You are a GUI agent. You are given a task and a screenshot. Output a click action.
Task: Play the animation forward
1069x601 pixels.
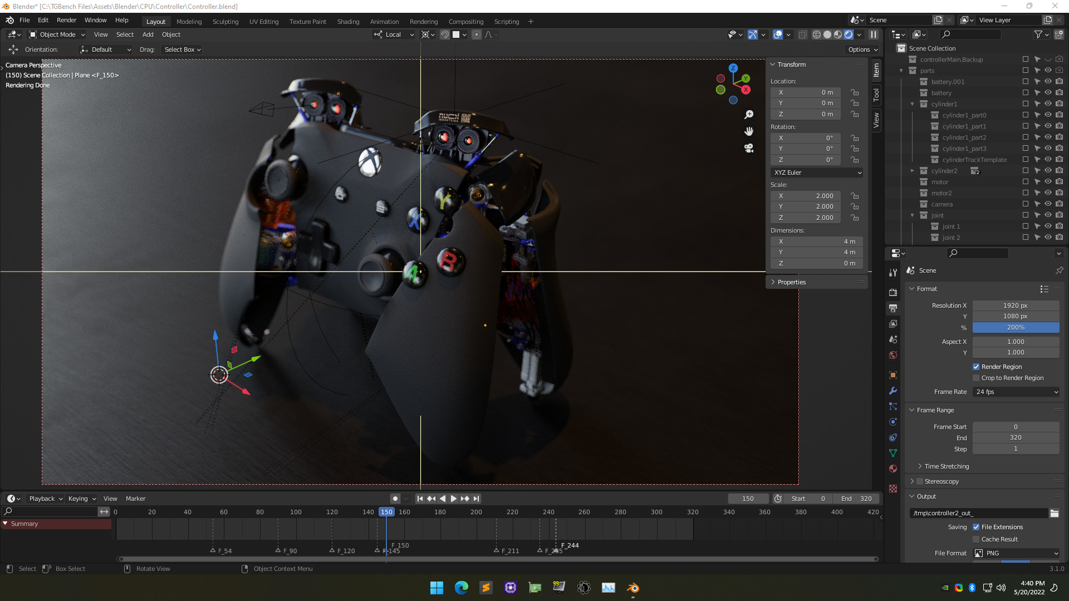pyautogui.click(x=453, y=499)
